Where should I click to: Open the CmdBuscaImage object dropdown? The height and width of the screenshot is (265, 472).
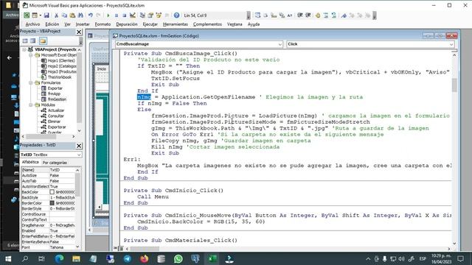[x=280, y=44]
